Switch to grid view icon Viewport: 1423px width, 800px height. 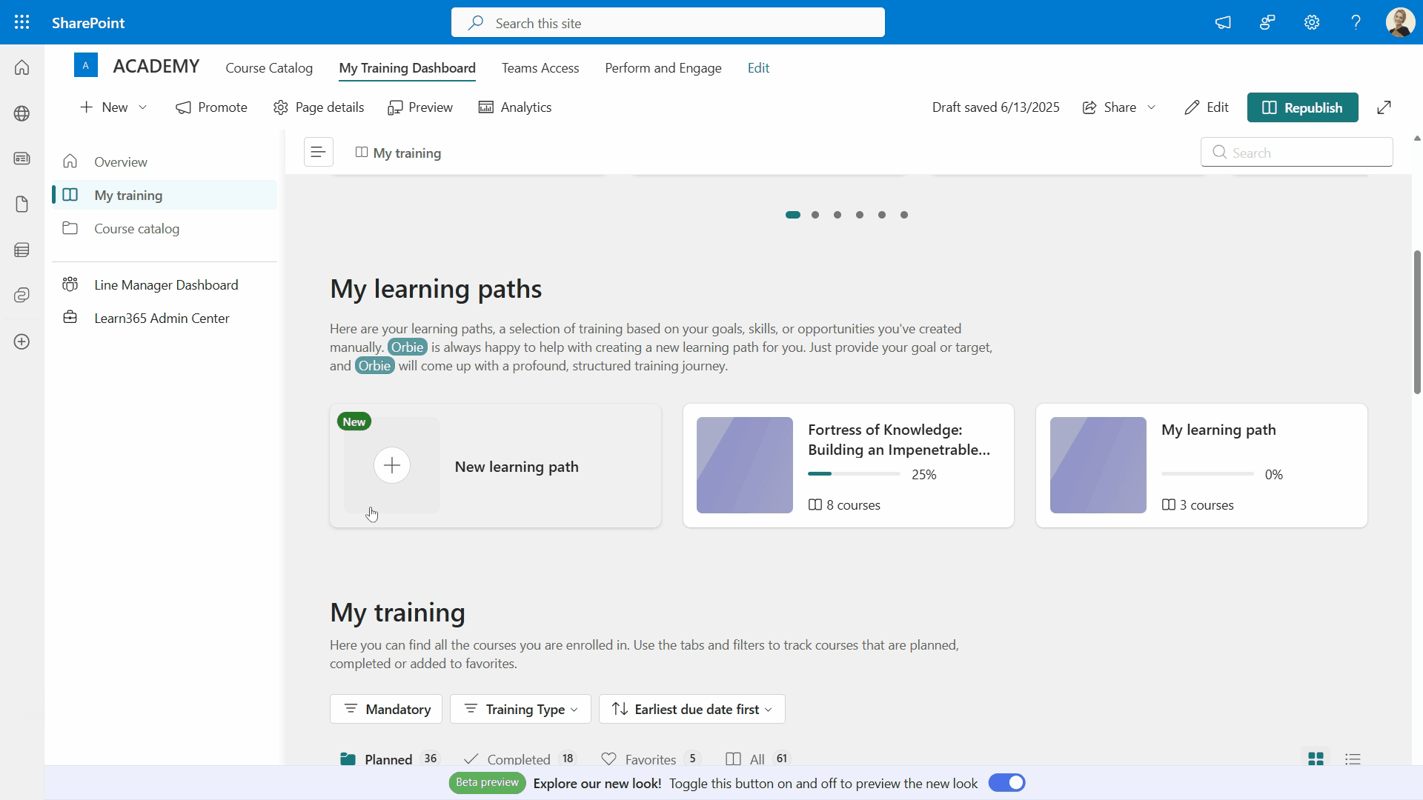coord(1316,759)
